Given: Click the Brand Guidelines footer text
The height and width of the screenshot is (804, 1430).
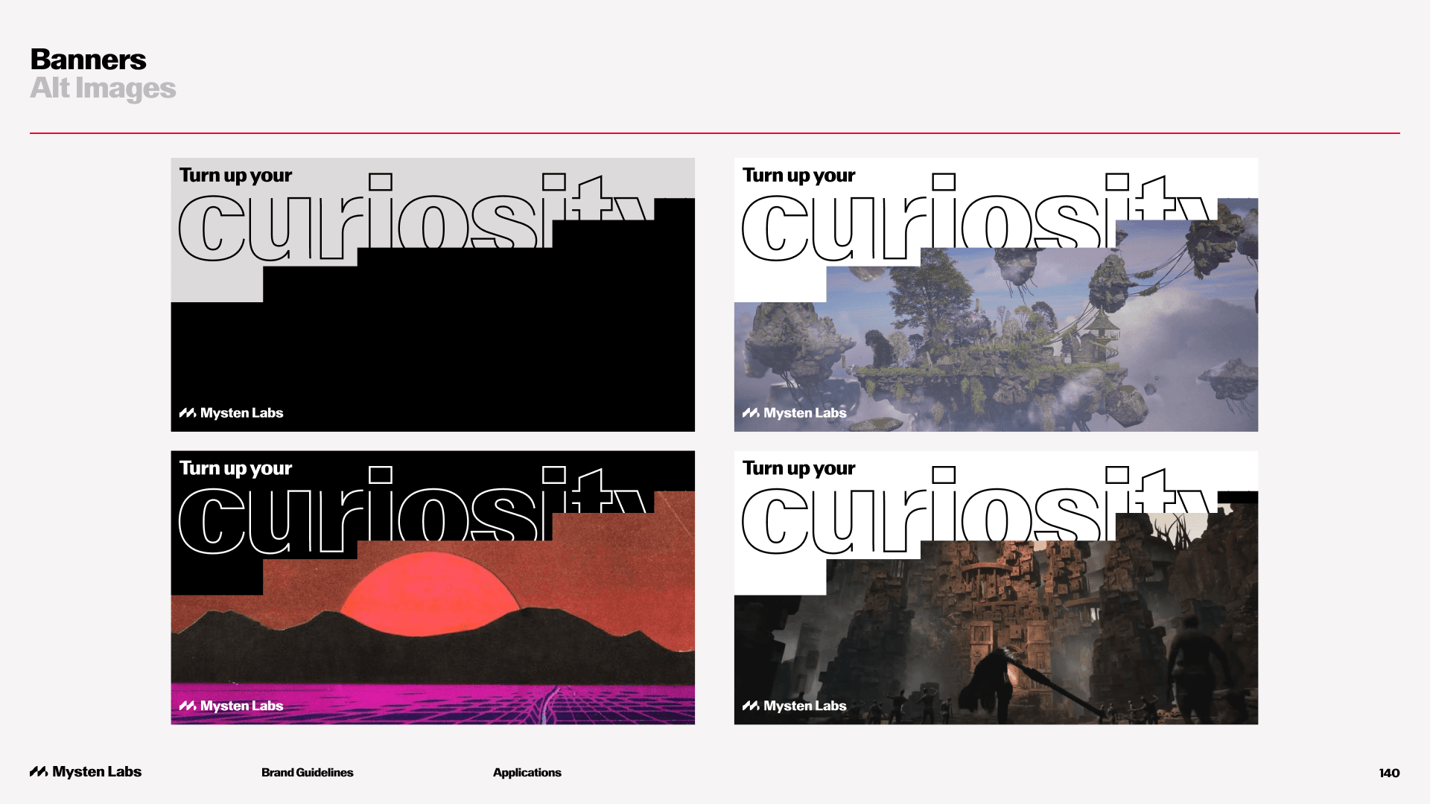Looking at the screenshot, I should click(x=307, y=773).
